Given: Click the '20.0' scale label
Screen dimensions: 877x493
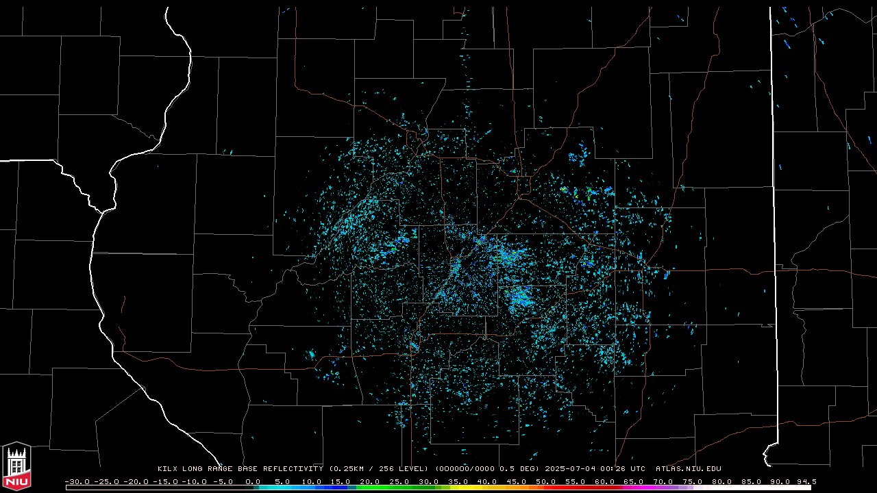Looking at the screenshot, I should [369, 482].
